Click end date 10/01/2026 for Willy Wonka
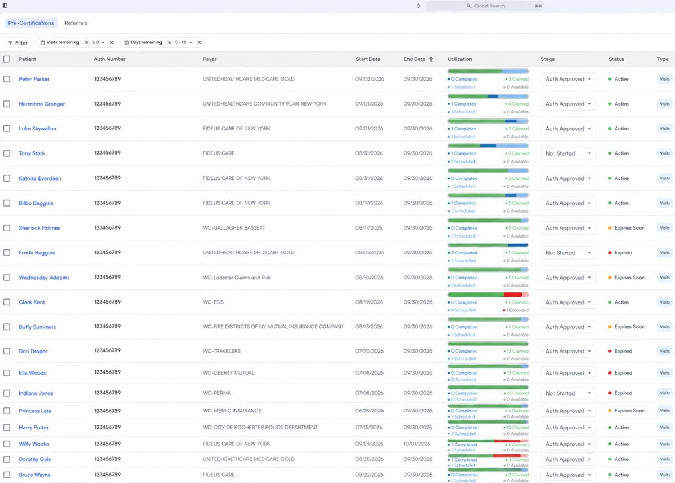675x483 pixels. pos(417,444)
